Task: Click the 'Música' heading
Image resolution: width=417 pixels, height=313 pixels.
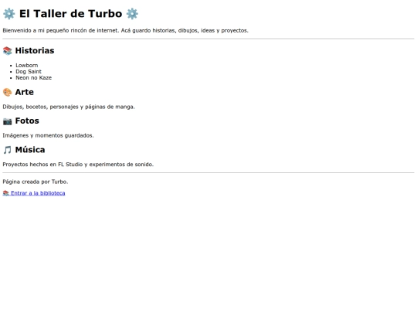Action: [x=30, y=150]
